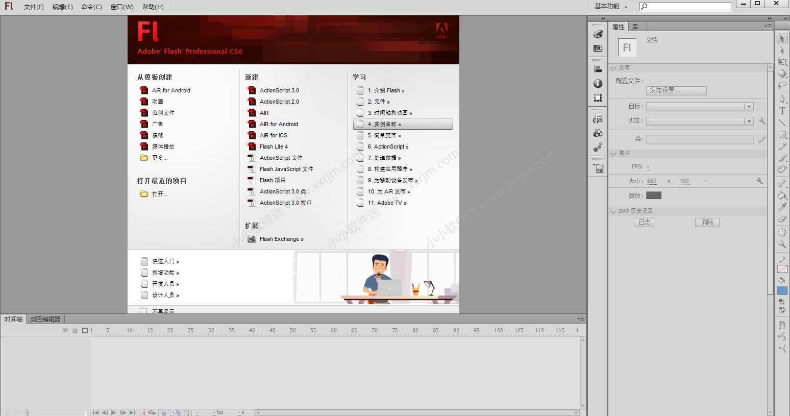Toggle show/hide all layers eye

pyautogui.click(x=65, y=330)
